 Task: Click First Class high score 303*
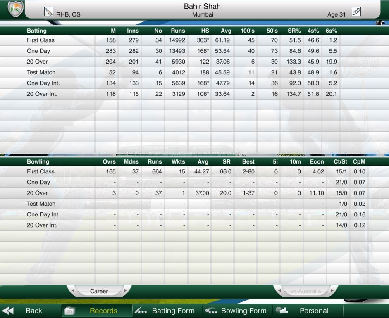coord(203,40)
